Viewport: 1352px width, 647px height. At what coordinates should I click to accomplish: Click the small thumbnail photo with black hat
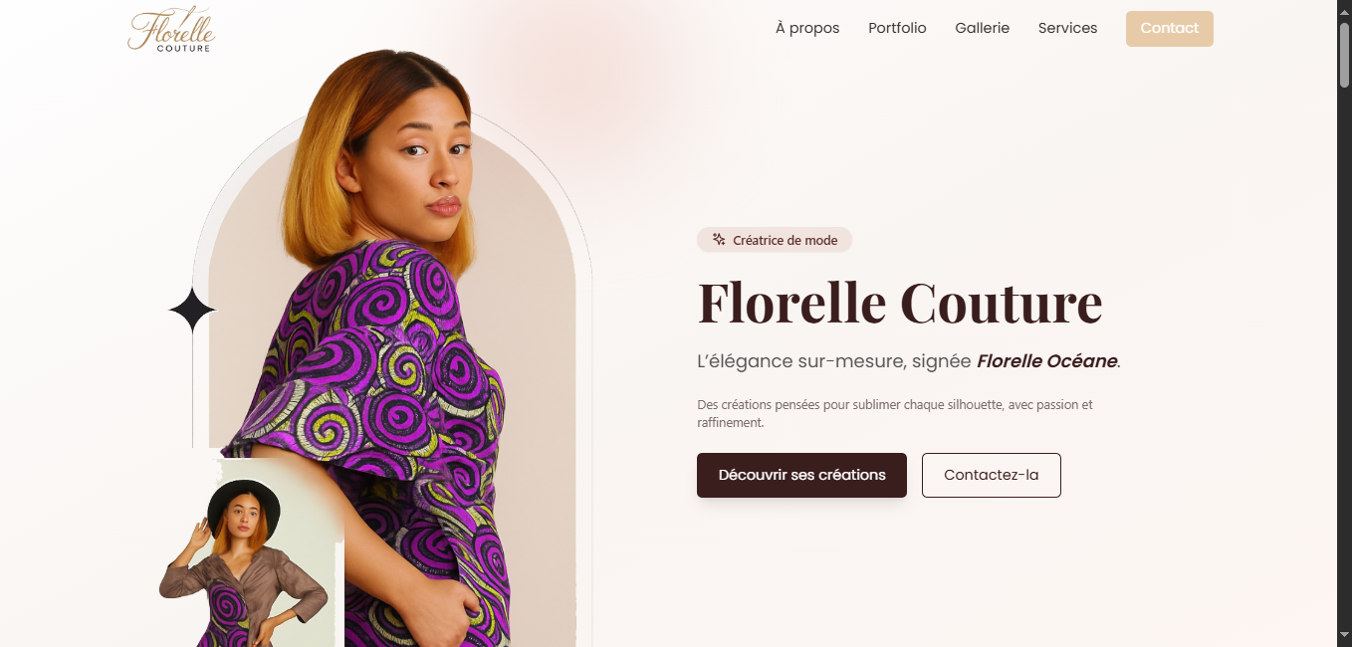[x=252, y=553]
